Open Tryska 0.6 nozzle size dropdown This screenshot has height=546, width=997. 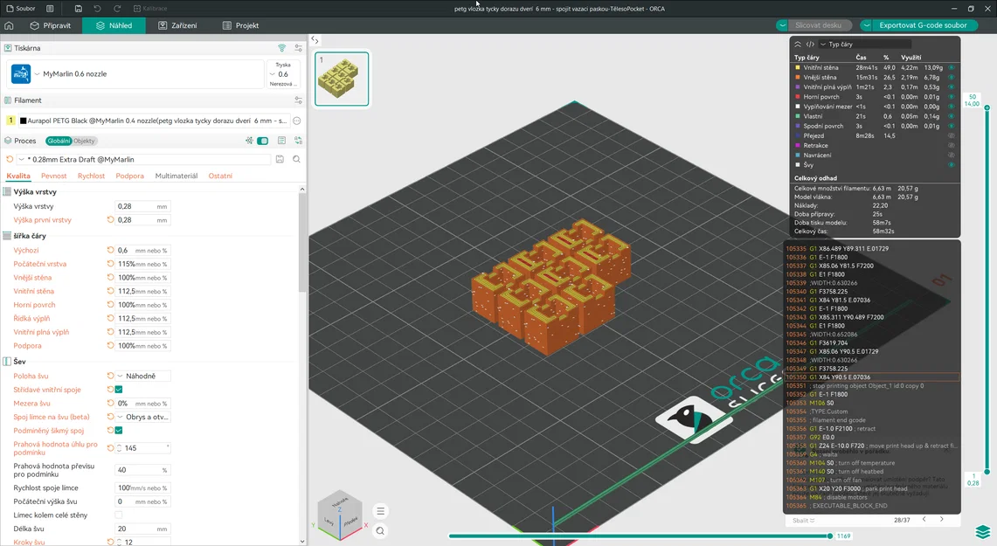283,74
